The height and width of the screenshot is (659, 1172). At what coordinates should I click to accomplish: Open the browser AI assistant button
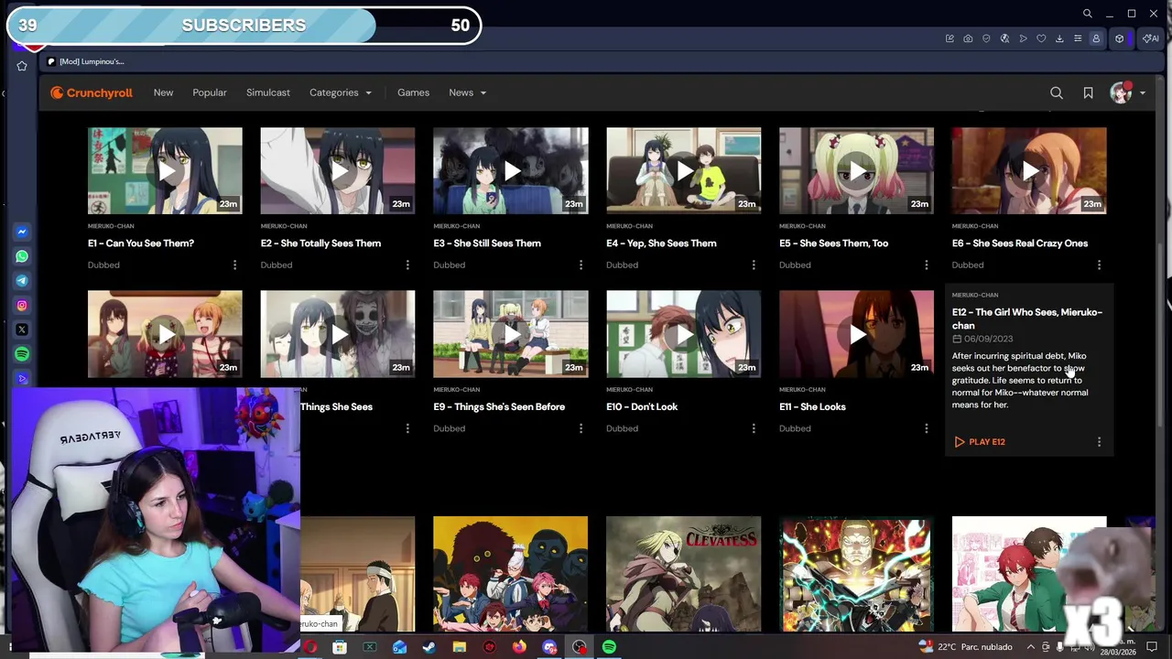(x=1149, y=38)
